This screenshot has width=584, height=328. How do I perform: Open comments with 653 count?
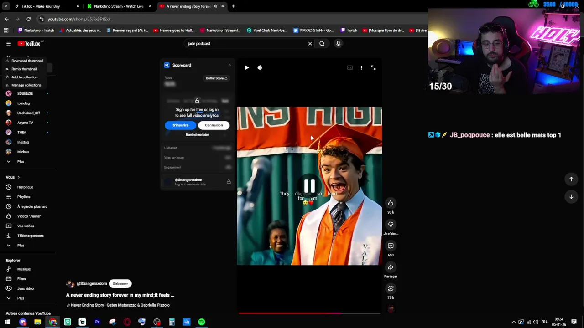(x=391, y=246)
